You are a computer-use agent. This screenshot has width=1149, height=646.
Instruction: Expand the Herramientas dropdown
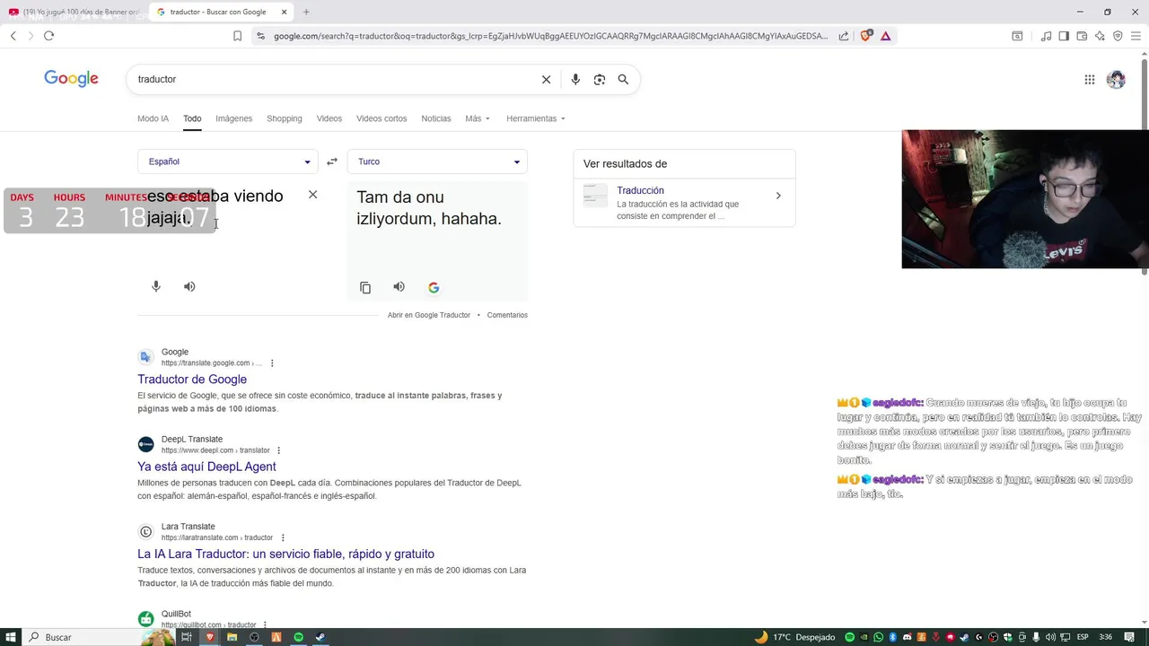click(x=536, y=118)
